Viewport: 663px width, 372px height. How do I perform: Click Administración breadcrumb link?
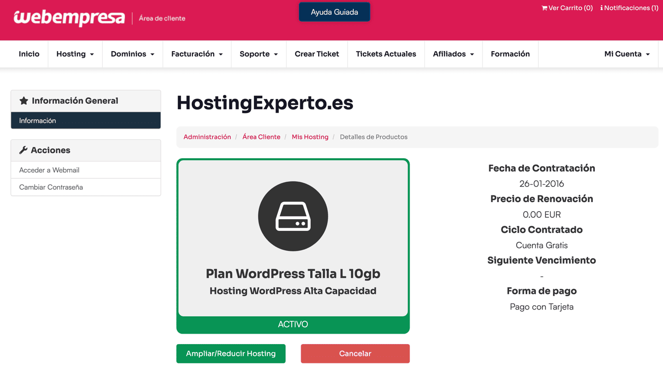coord(207,137)
